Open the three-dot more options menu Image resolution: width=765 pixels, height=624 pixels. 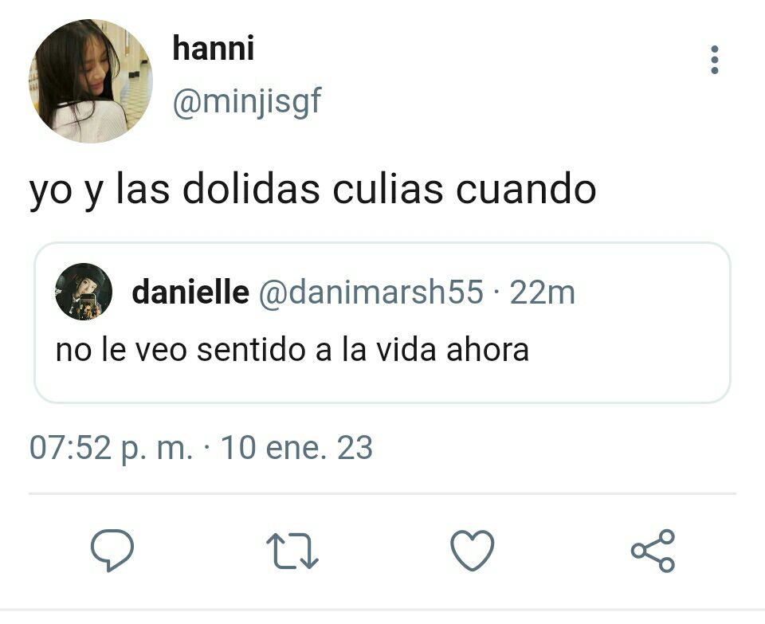pos(714,60)
